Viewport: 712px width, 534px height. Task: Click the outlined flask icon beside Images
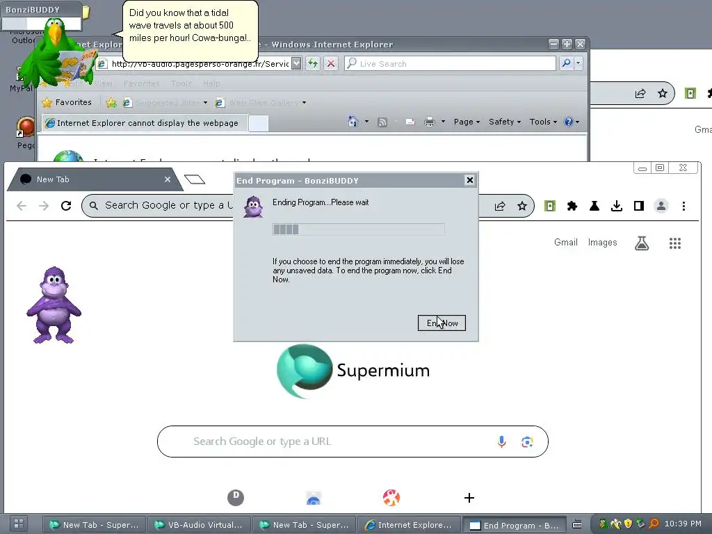[642, 243]
